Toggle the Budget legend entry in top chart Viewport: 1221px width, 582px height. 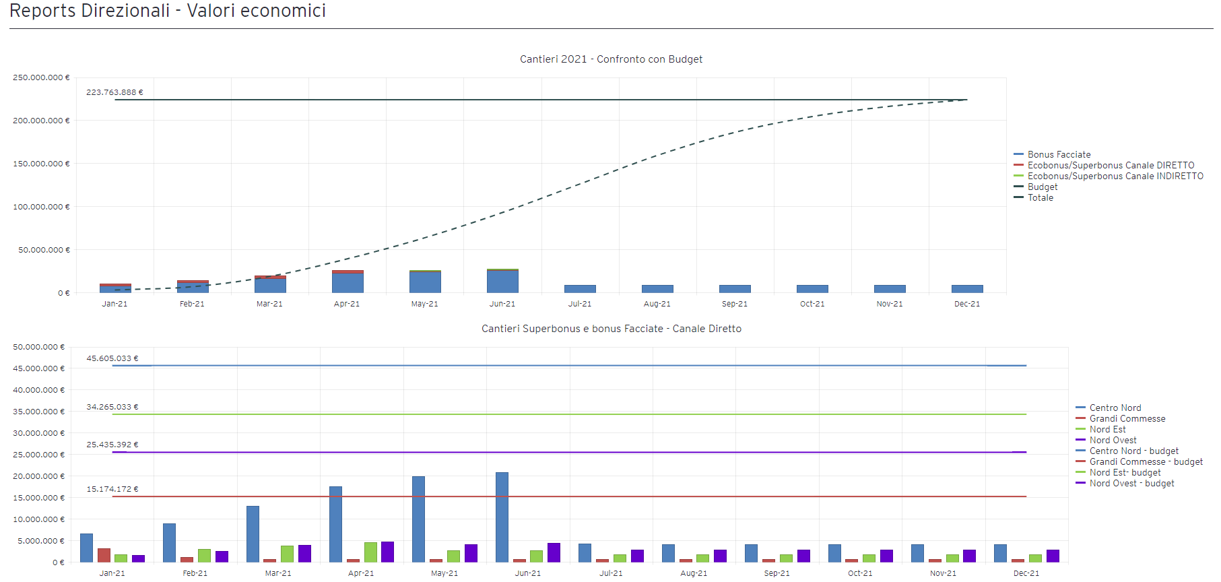pos(1042,187)
